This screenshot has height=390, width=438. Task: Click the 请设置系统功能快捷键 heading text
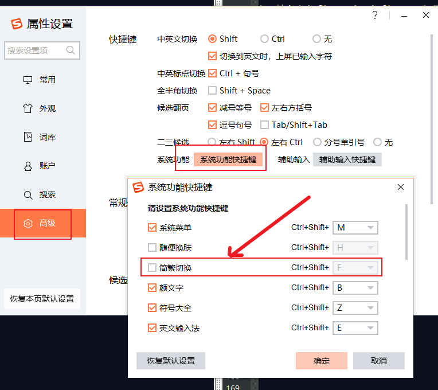pyautogui.click(x=188, y=208)
